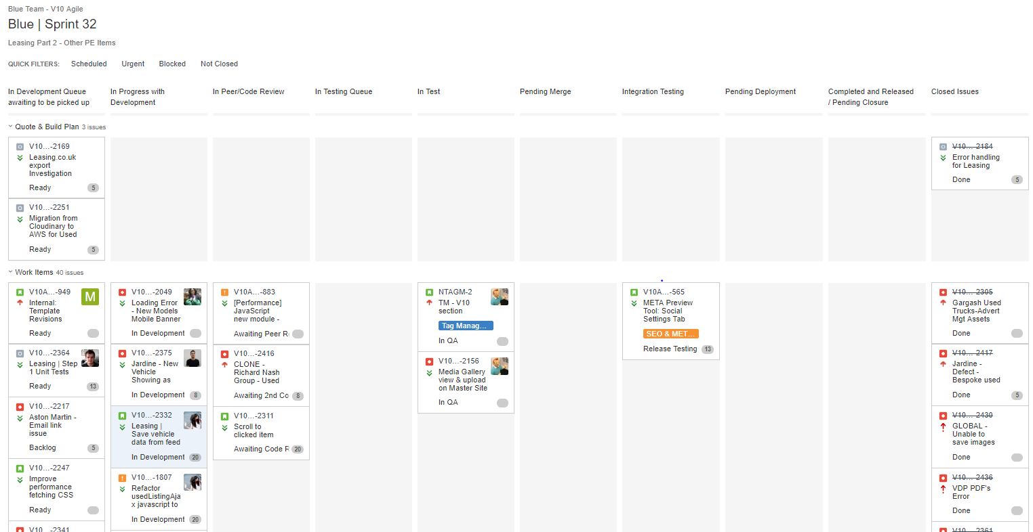
Task: Open issue V10...-2251 key link
Action: click(x=49, y=207)
